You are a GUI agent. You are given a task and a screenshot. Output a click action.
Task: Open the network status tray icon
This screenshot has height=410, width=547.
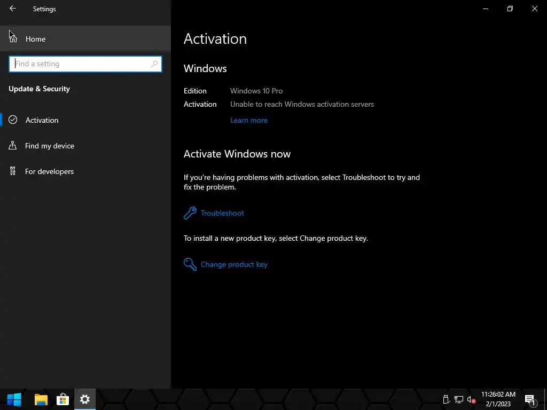click(458, 399)
